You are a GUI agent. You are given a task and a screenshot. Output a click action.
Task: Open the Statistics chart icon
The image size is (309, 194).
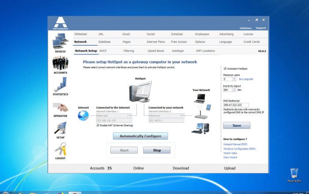60,84
